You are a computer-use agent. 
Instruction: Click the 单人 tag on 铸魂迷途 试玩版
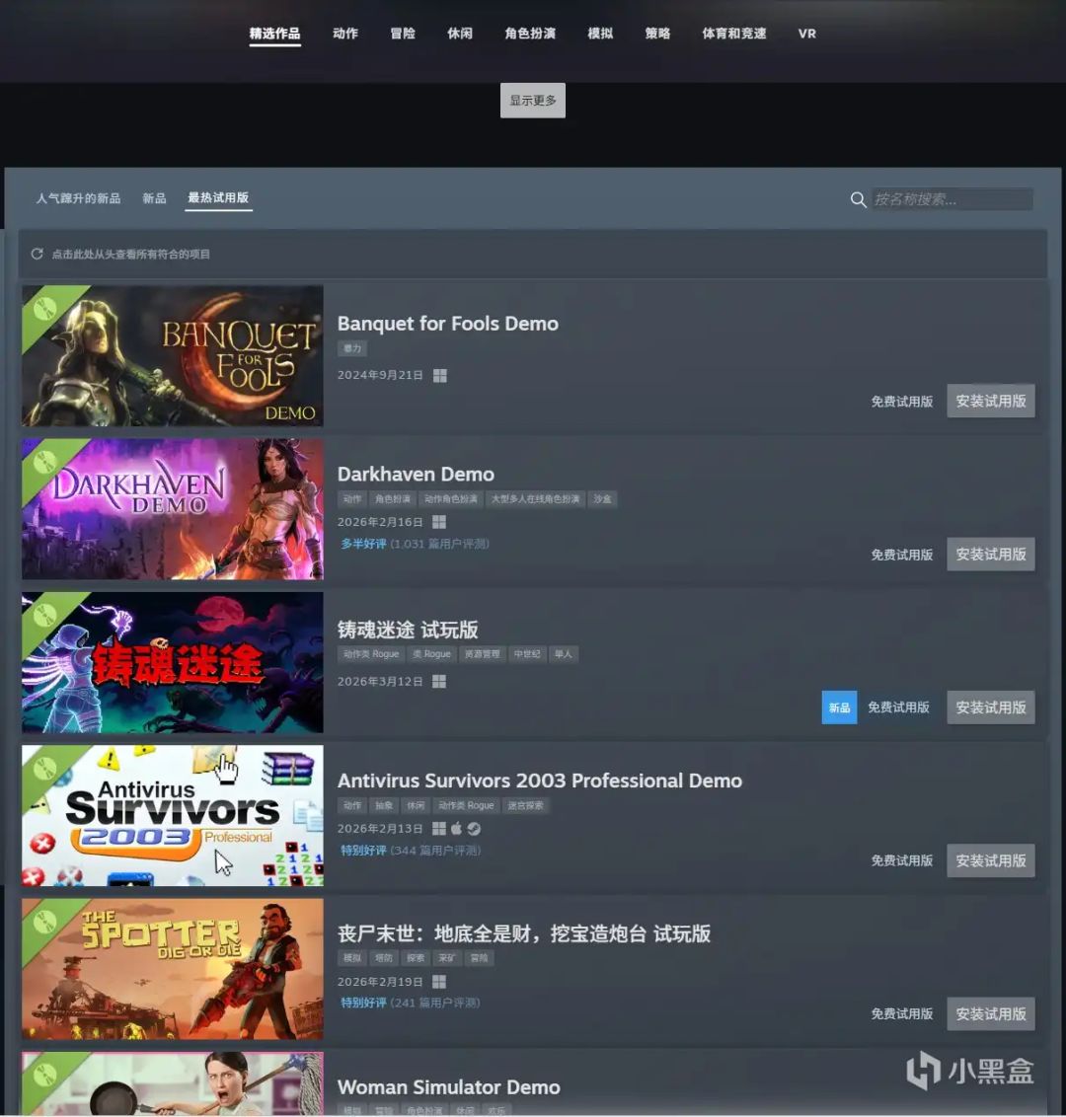563,654
